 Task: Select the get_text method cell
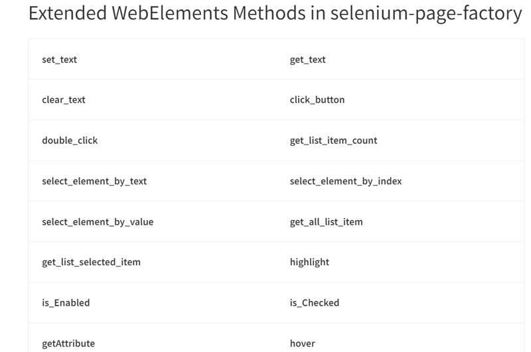[x=307, y=60]
